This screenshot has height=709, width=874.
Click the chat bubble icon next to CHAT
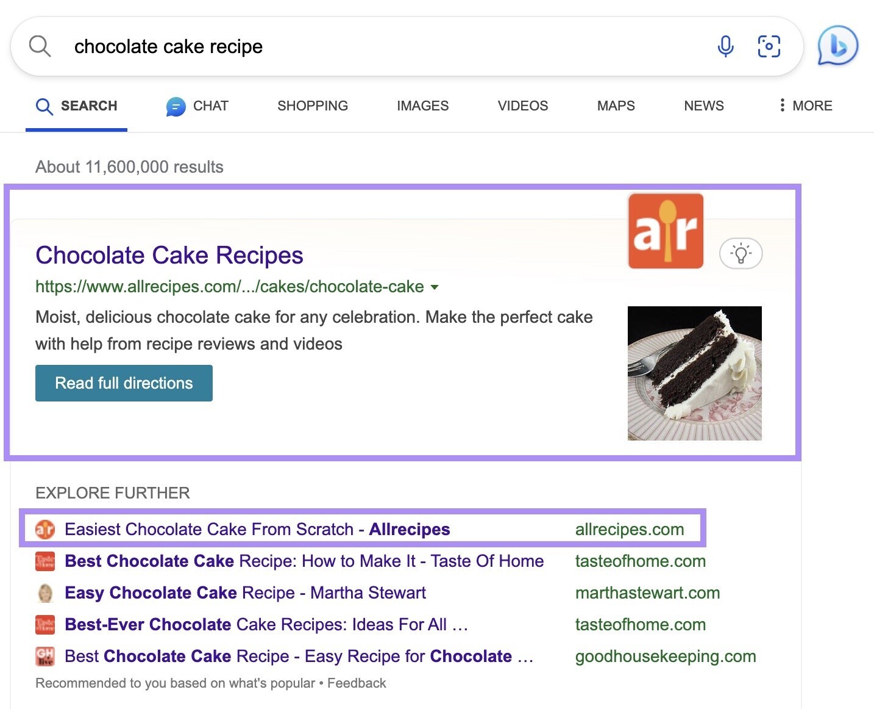pos(174,106)
